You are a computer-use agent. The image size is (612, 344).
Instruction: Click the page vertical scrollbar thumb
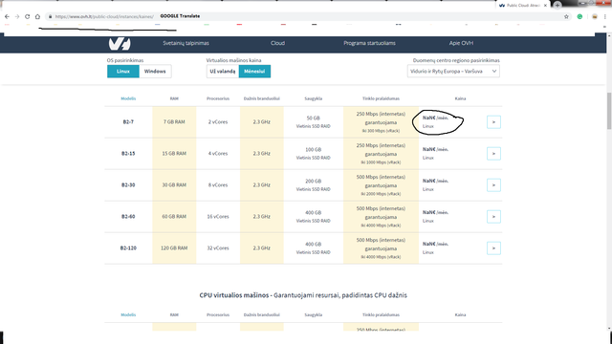point(609,111)
